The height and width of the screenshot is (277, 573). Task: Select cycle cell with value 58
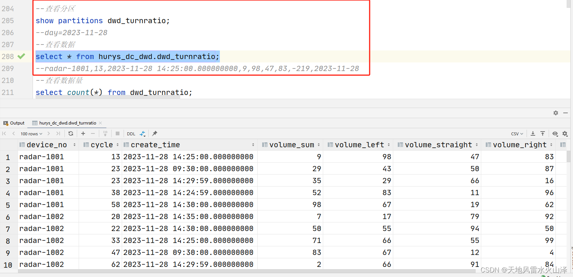(x=100, y=205)
